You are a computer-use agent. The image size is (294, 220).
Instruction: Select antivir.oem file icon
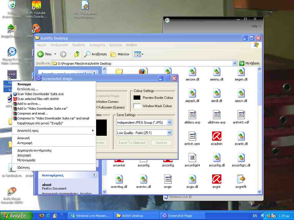tap(192, 136)
